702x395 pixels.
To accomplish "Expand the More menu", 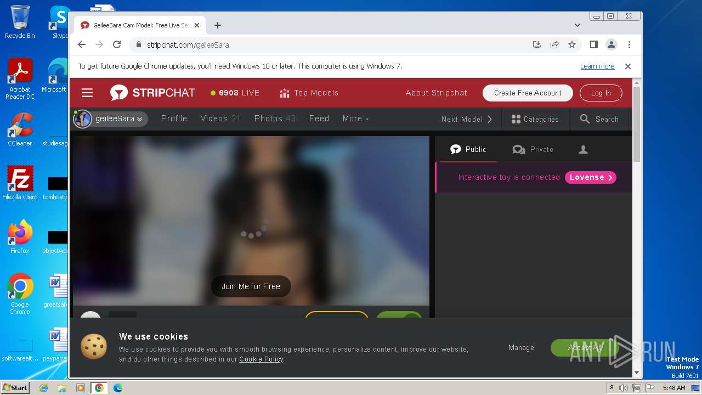I will pos(355,119).
